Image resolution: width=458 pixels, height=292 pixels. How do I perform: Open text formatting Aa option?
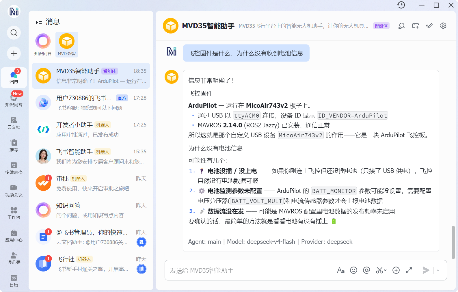tap(341, 270)
